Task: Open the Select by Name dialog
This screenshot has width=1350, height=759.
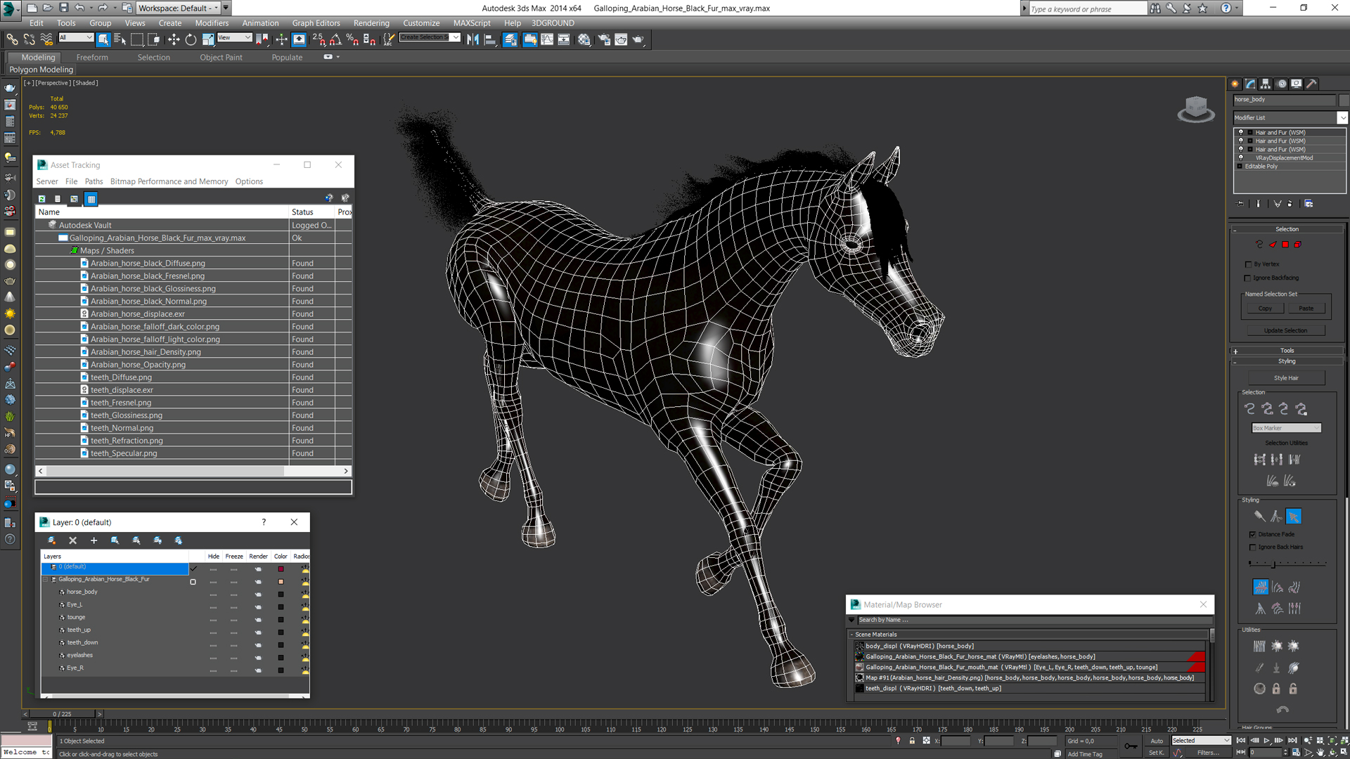Action: 120,39
